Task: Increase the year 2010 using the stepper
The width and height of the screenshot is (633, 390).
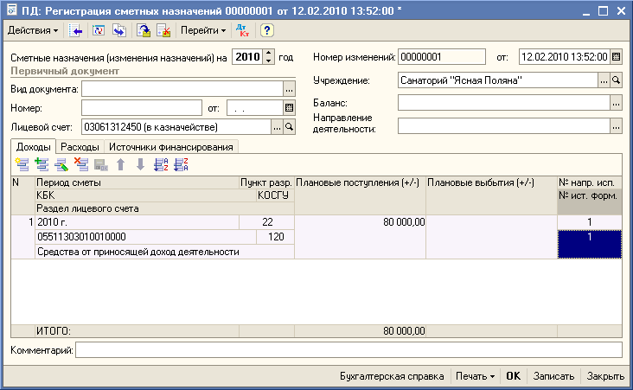Action: click(269, 53)
